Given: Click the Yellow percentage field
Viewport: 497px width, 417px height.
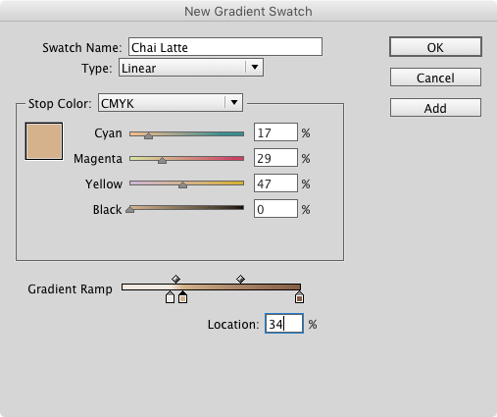Looking at the screenshot, I should tap(275, 183).
